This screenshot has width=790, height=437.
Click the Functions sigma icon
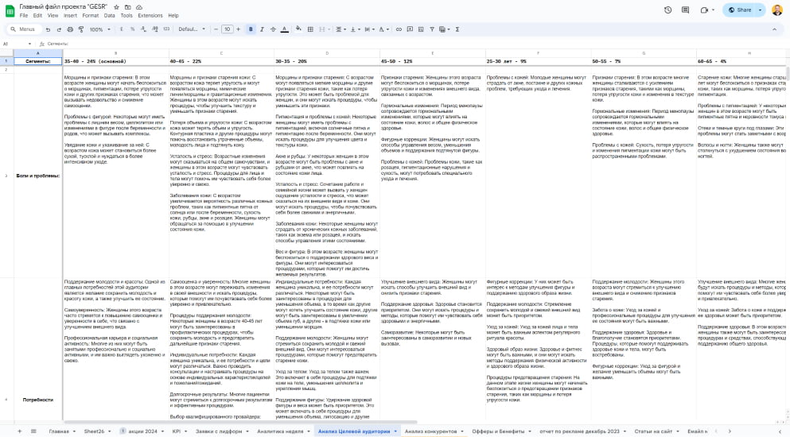pos(457,29)
